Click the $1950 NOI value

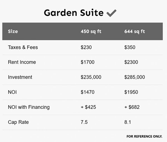pos(131,92)
